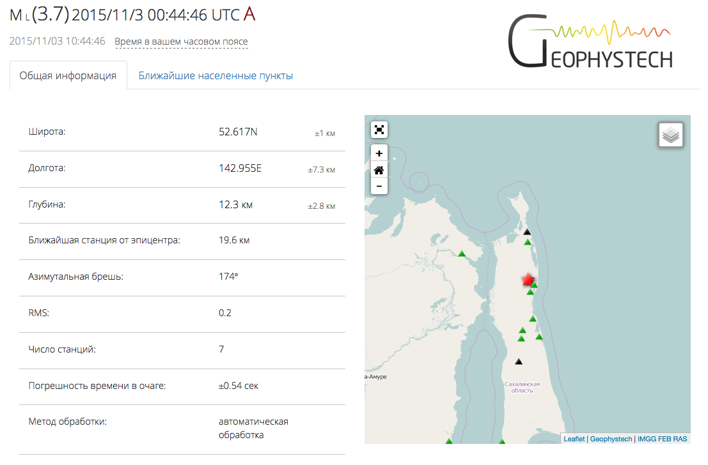Select the northernmost black triangle station
Viewport: 708px width, 465px height.
528,232
